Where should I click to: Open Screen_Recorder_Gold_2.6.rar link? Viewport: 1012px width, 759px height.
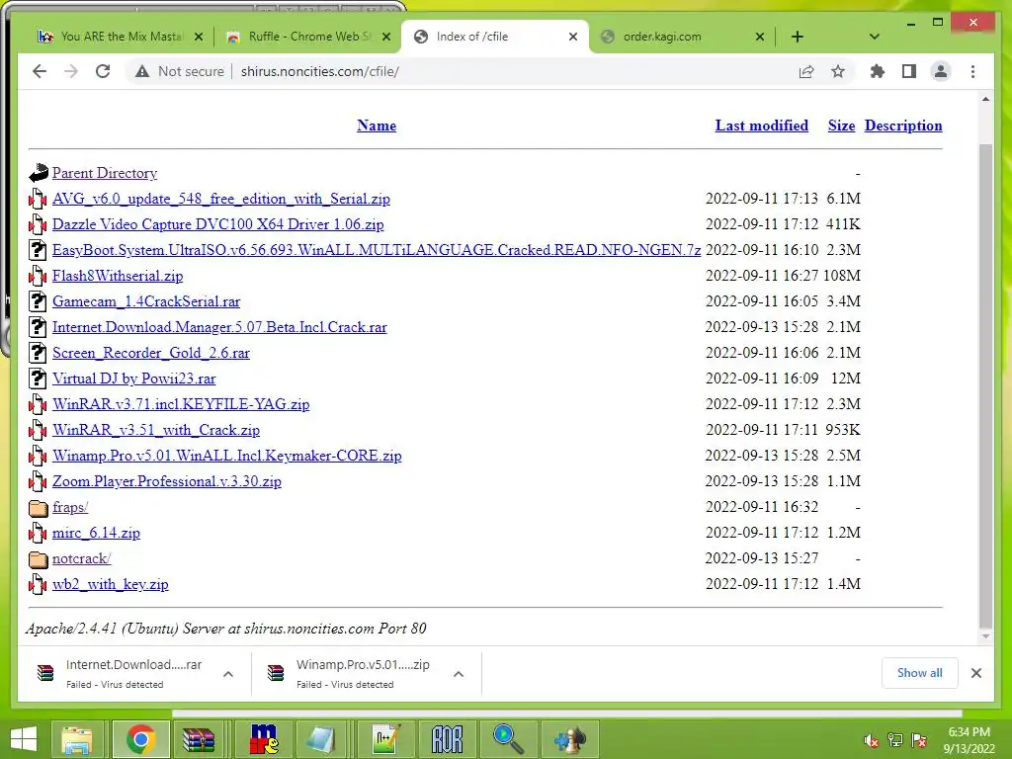[150, 353]
